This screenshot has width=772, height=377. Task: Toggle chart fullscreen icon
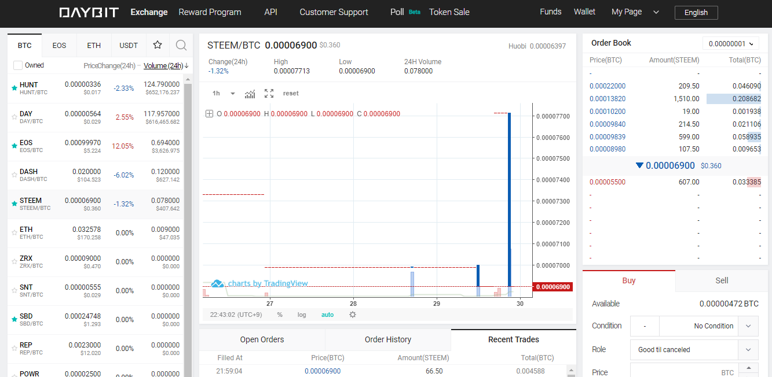(269, 93)
